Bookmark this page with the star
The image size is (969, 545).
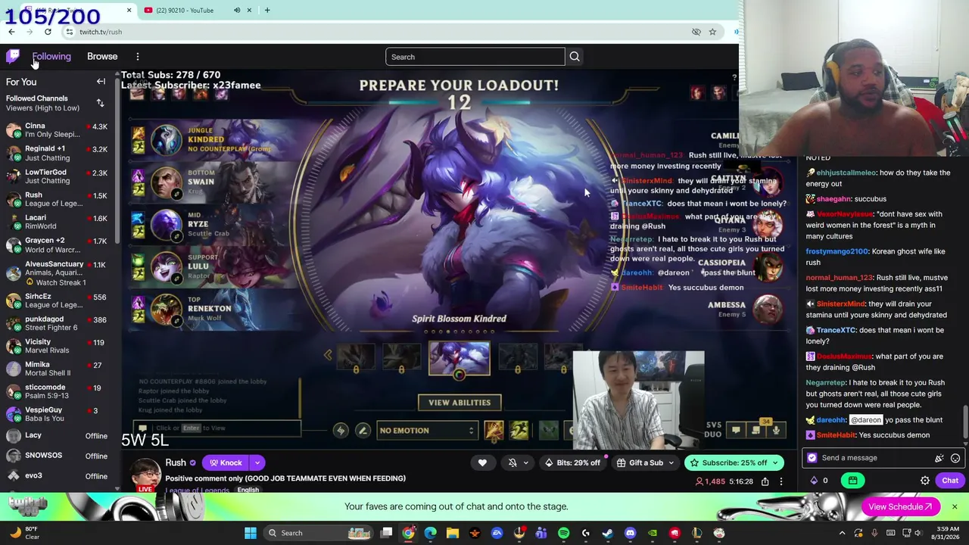tap(712, 32)
